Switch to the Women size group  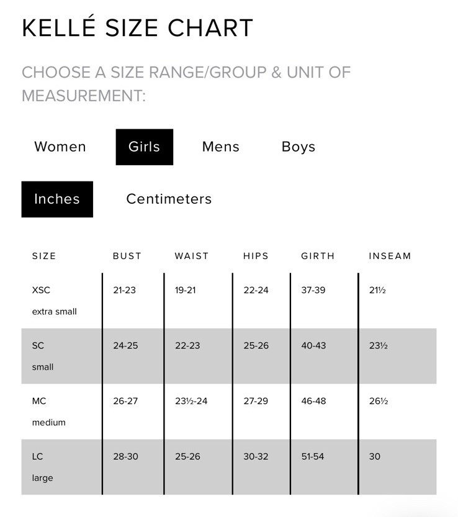tap(60, 147)
